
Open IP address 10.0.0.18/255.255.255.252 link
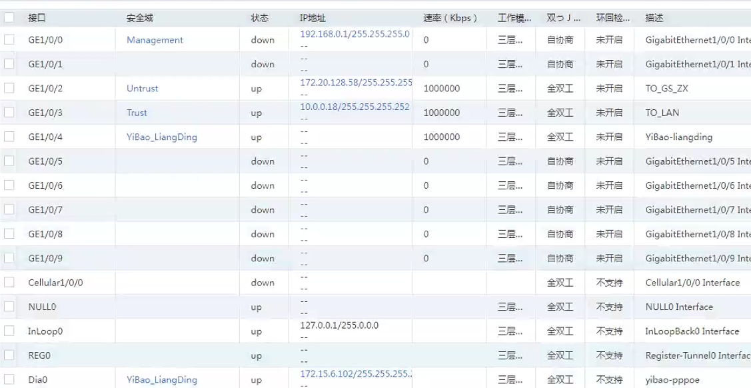[355, 107]
